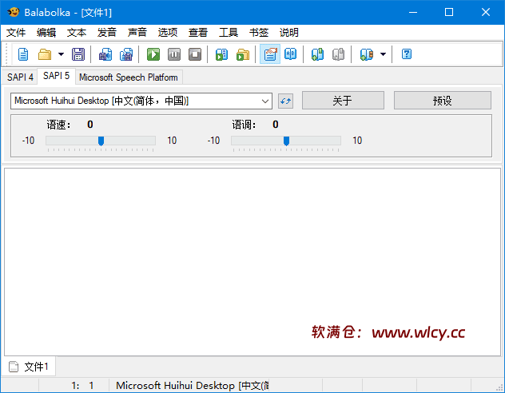Click the Balabolka app icon in title bar
This screenshot has height=393, width=505.
(14, 12)
